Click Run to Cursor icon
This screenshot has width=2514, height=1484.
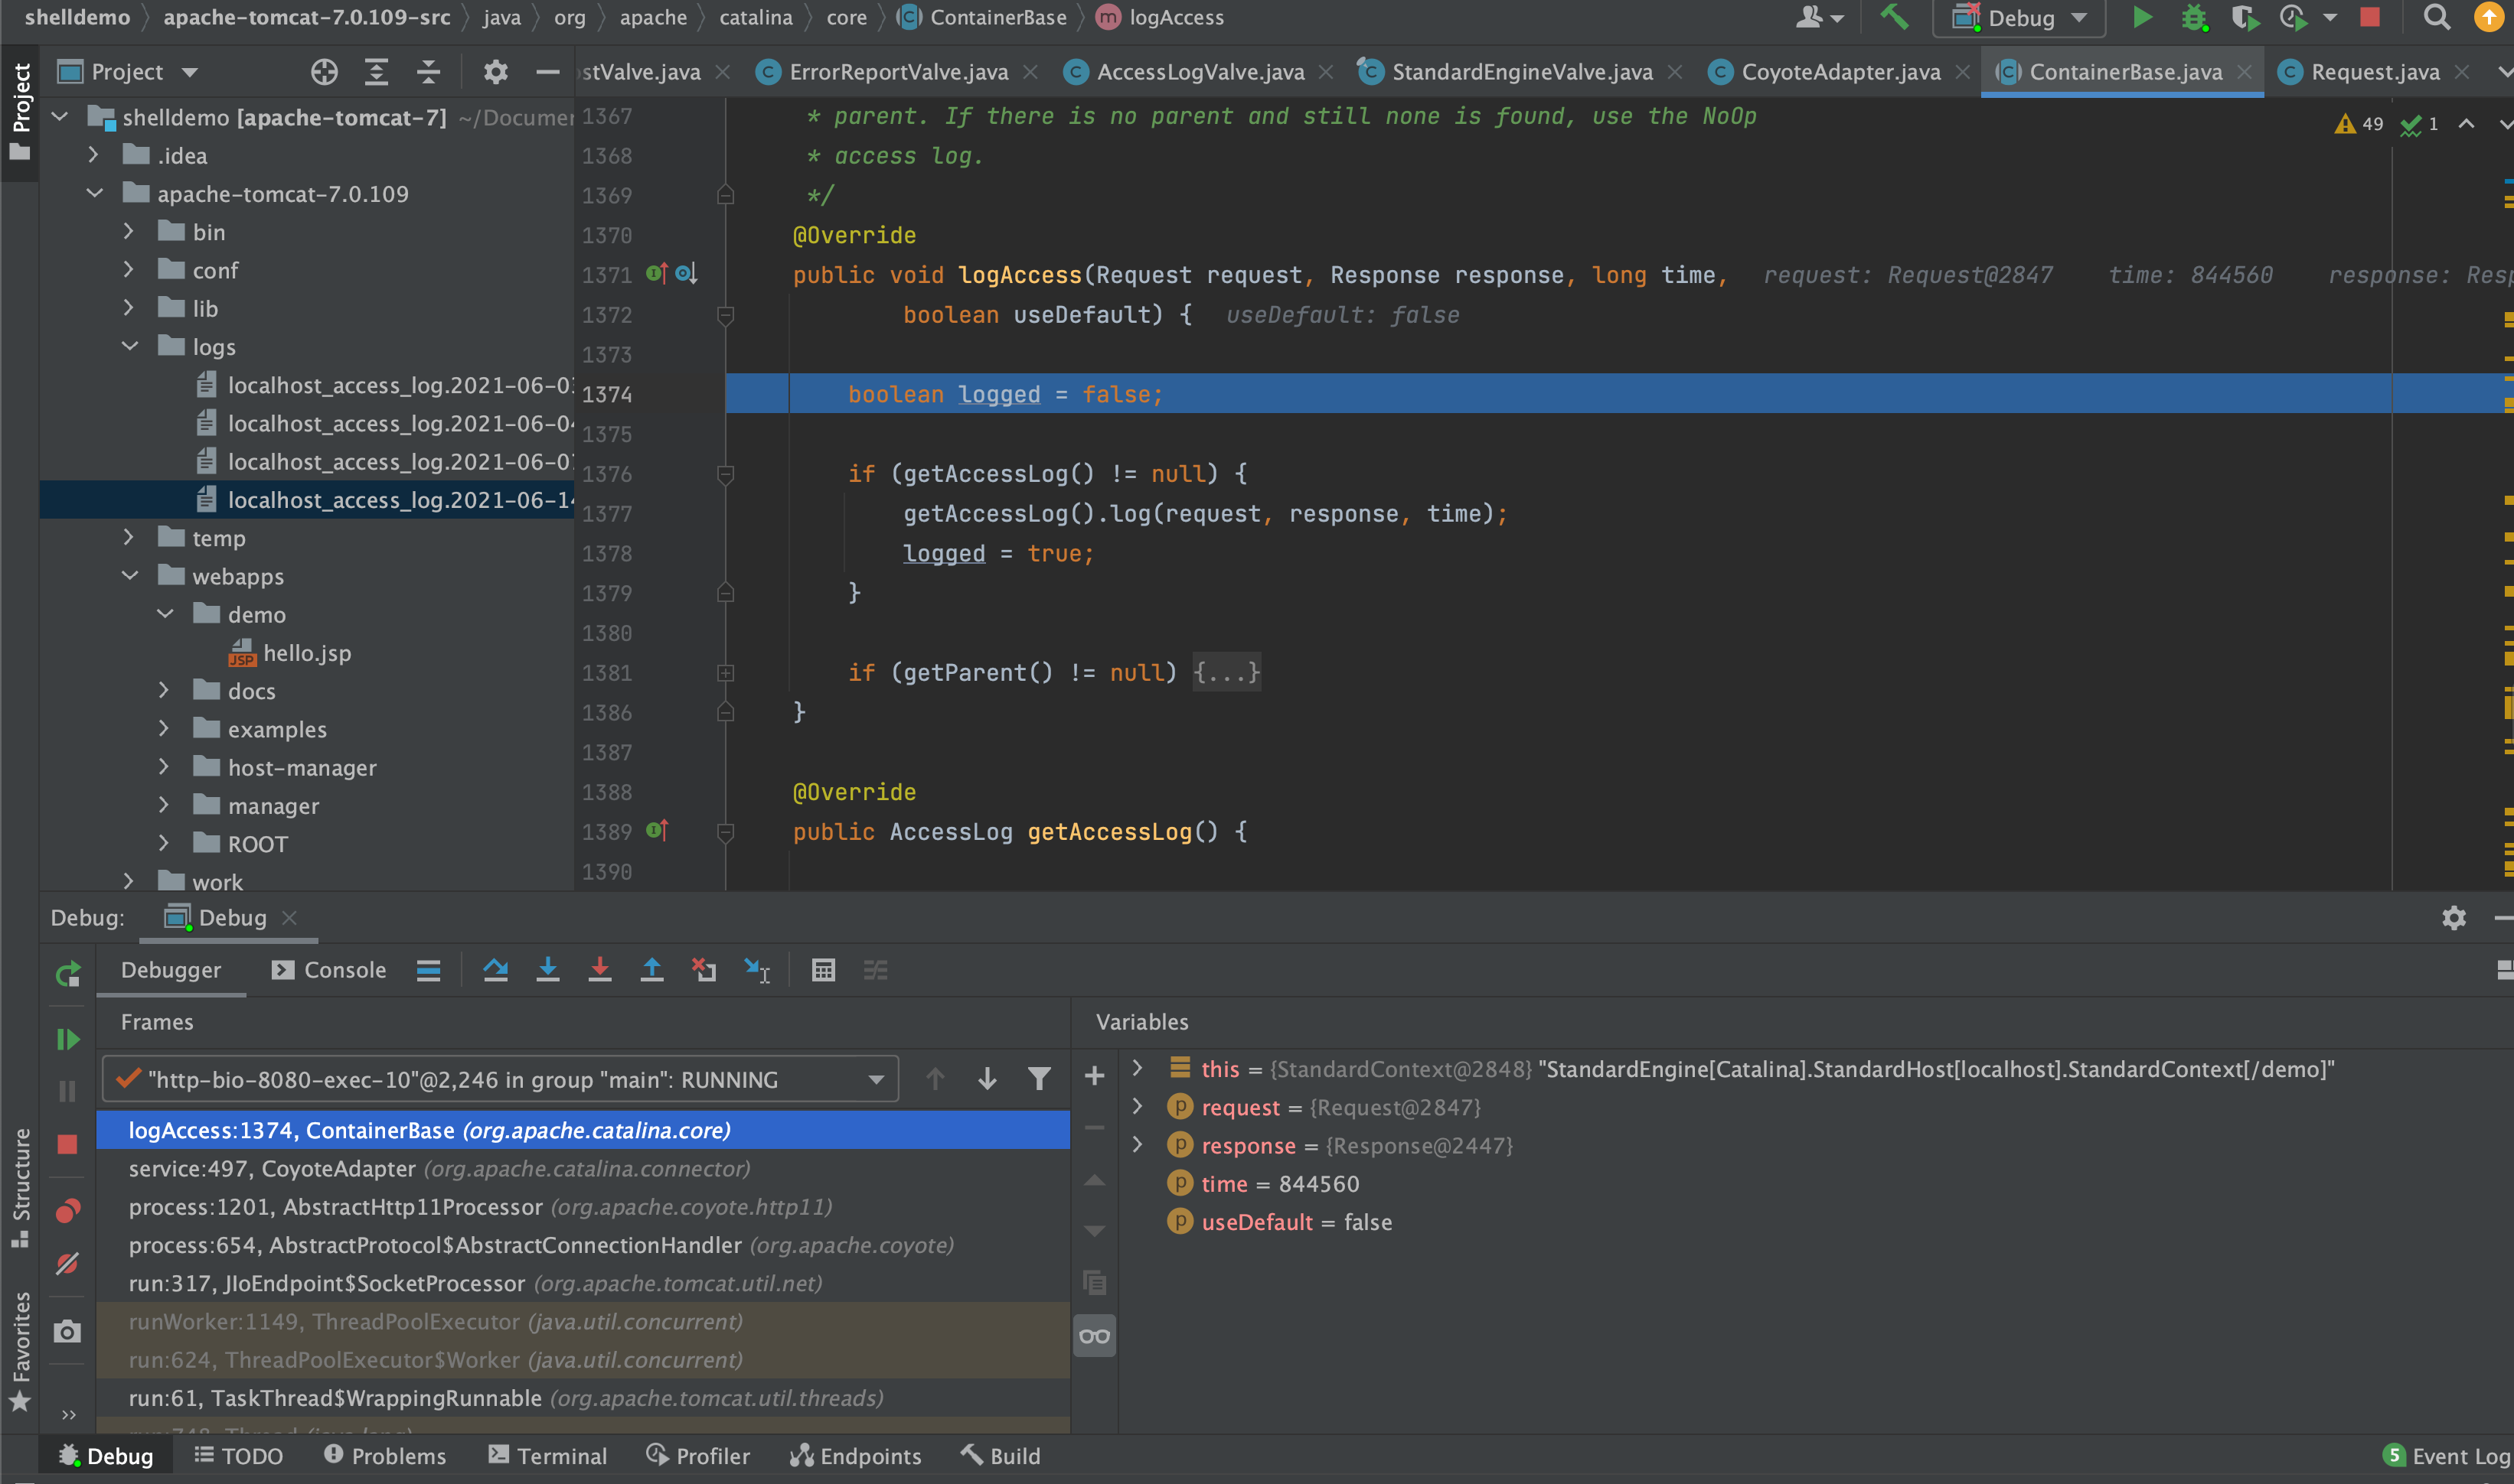click(x=756, y=970)
